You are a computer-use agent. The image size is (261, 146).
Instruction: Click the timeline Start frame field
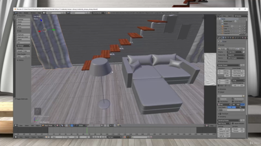tap(58, 137)
